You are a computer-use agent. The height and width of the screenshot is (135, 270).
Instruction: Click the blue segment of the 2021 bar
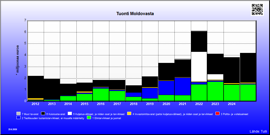(183, 86)
